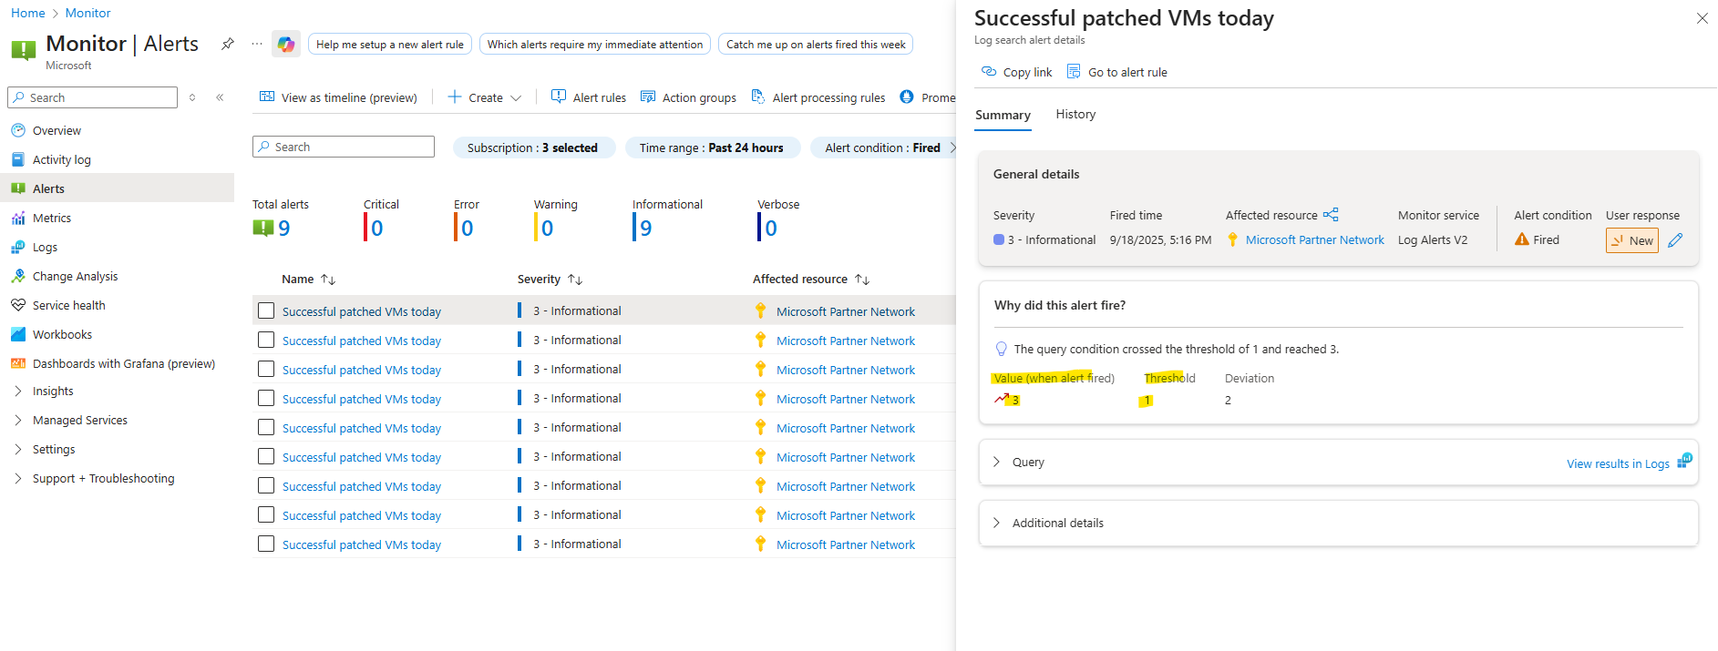Click the Metrics sidebar icon

(18, 218)
